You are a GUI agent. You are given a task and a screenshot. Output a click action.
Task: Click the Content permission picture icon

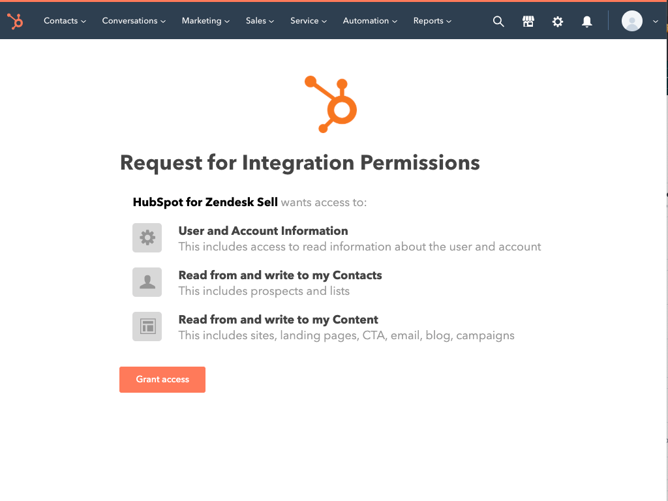pos(147,327)
